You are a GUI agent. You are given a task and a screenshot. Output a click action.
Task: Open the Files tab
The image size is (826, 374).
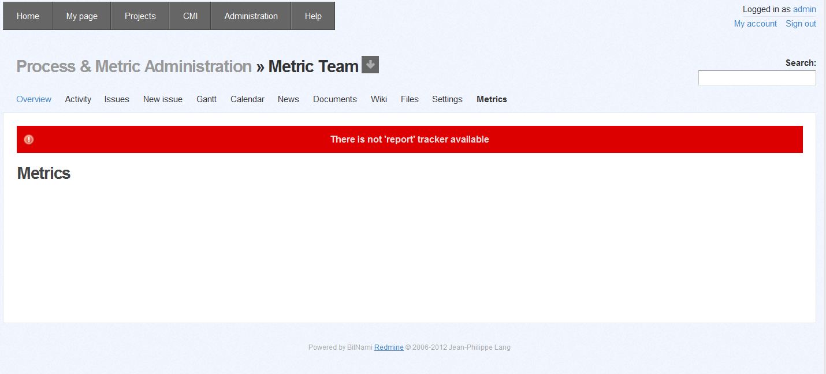pos(410,99)
